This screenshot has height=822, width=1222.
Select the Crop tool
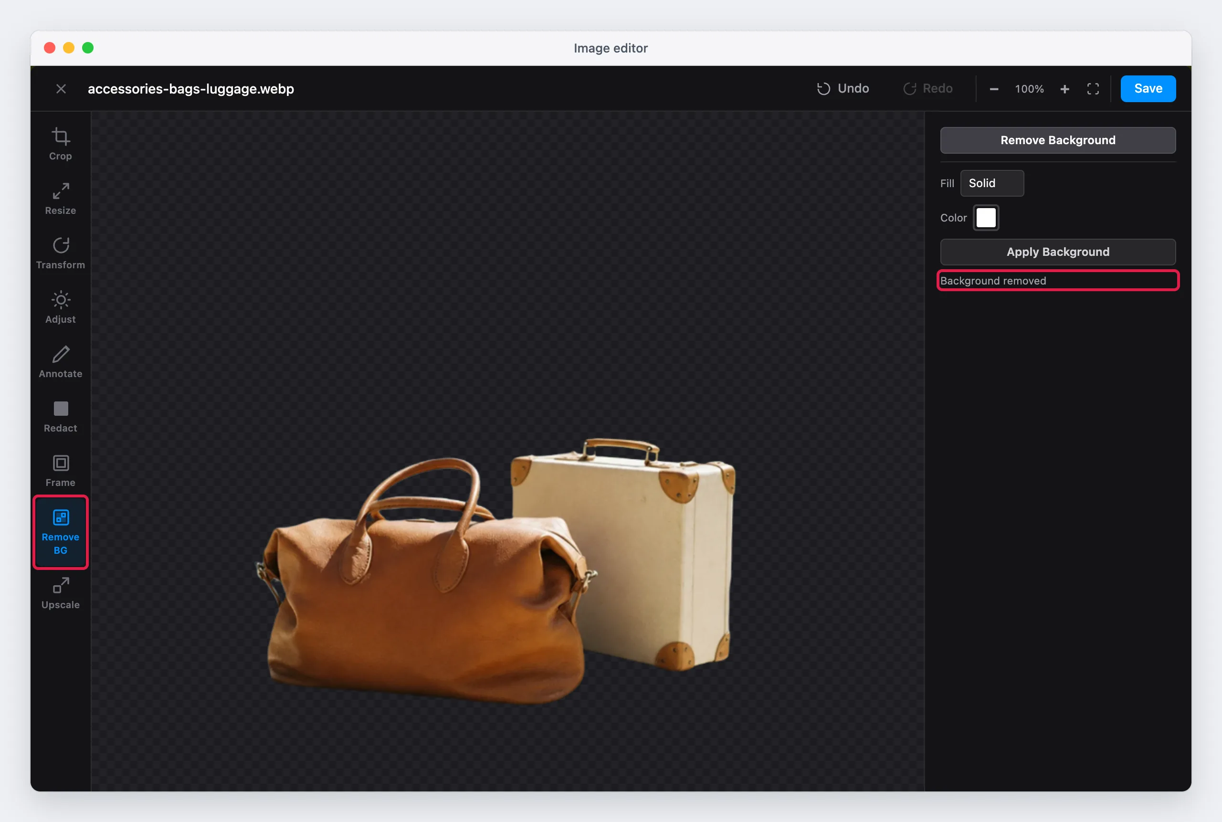coord(60,144)
